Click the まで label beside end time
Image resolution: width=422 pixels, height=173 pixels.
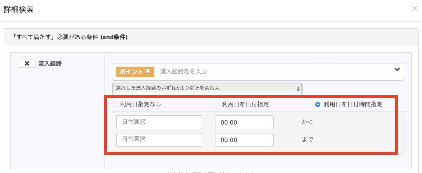[307, 140]
